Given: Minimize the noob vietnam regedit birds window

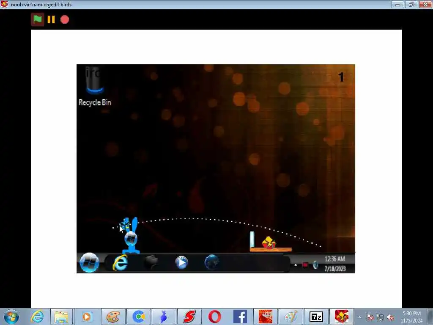Looking at the screenshot, I should click(x=397, y=4).
